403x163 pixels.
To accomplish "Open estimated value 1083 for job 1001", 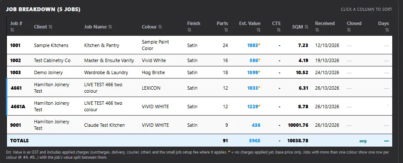I will click(252, 45).
